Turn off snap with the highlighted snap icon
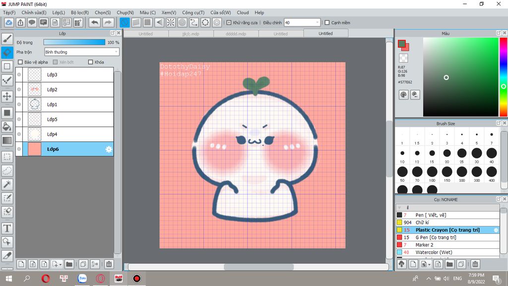Viewport: 508px width, 286px height. tap(125, 22)
